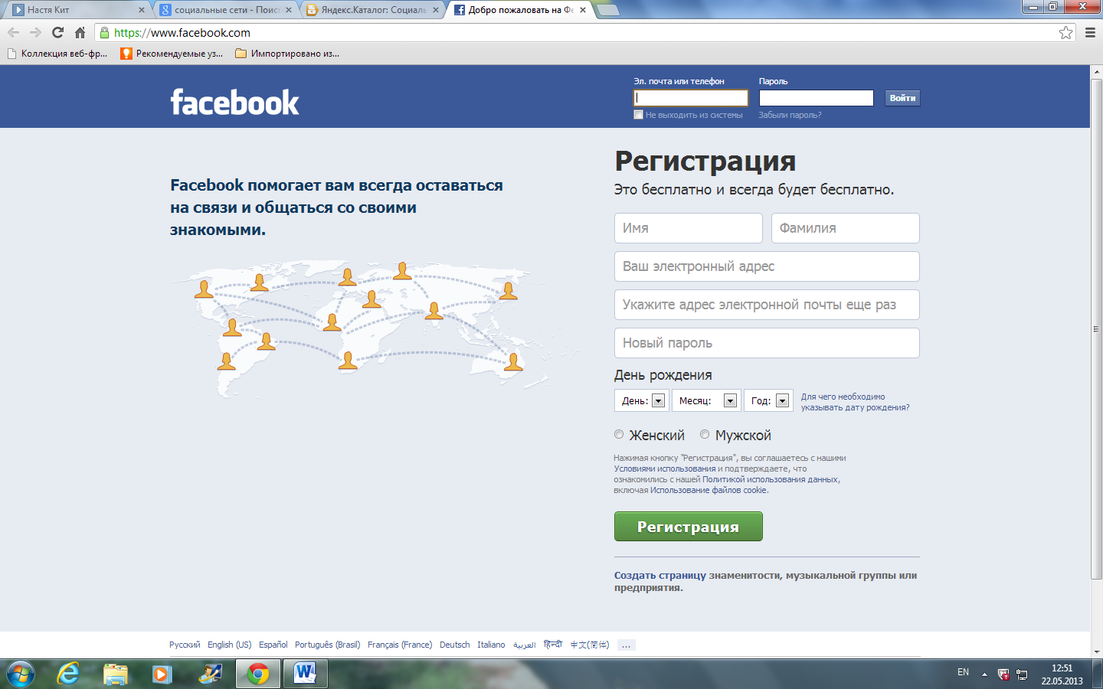Screen dimensions: 1103x689
Task: Switch language to Italiano
Action: (x=491, y=645)
